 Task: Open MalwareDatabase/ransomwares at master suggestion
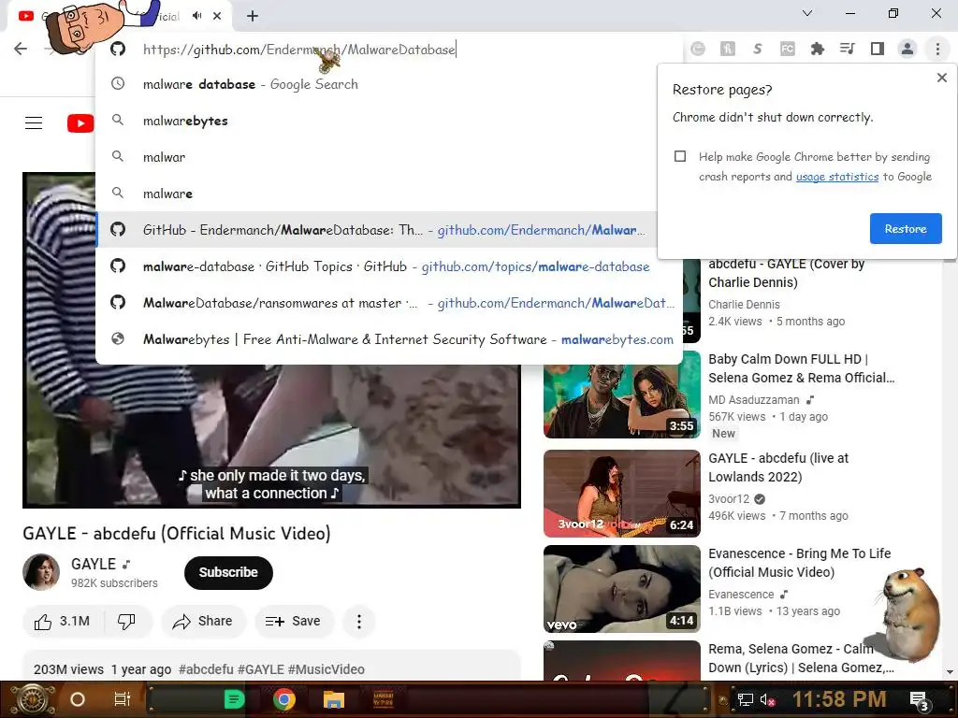click(388, 303)
